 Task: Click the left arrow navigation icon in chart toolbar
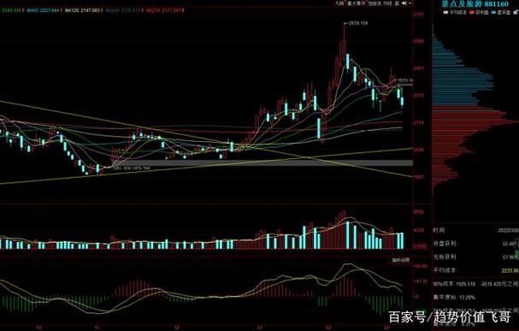[404, 3]
